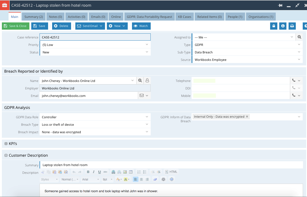Open the Send Email dropdown arrow
This screenshot has width=307, height=197.
(101, 26)
